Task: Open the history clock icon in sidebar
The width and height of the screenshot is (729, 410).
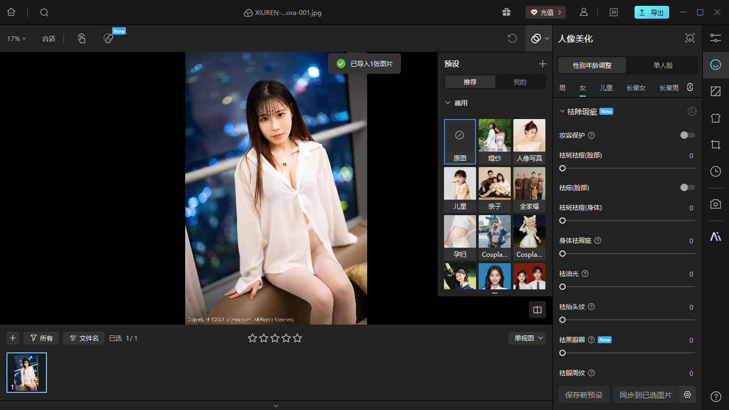Action: point(716,171)
